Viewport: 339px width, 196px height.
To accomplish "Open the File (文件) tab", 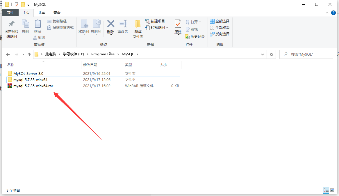I will [10, 13].
